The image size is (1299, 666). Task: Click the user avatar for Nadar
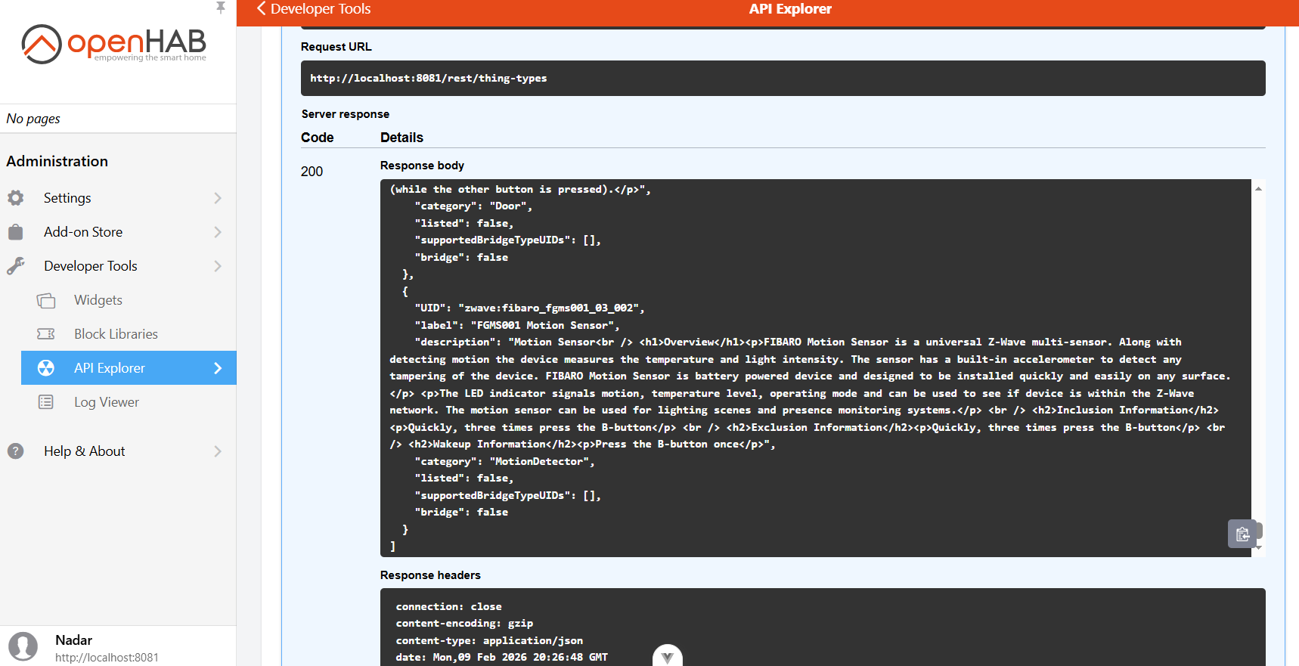[23, 647]
